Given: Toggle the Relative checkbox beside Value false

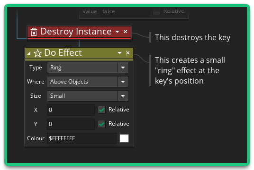Looking at the screenshot, I should coord(156,11).
